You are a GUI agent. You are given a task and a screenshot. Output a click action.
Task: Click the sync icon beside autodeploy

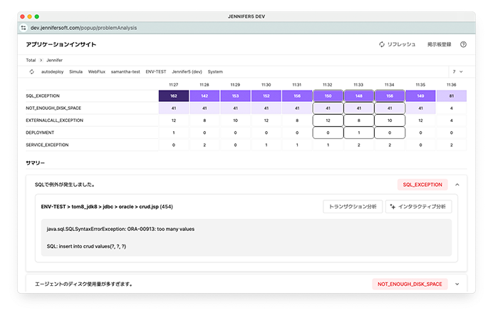coord(32,71)
